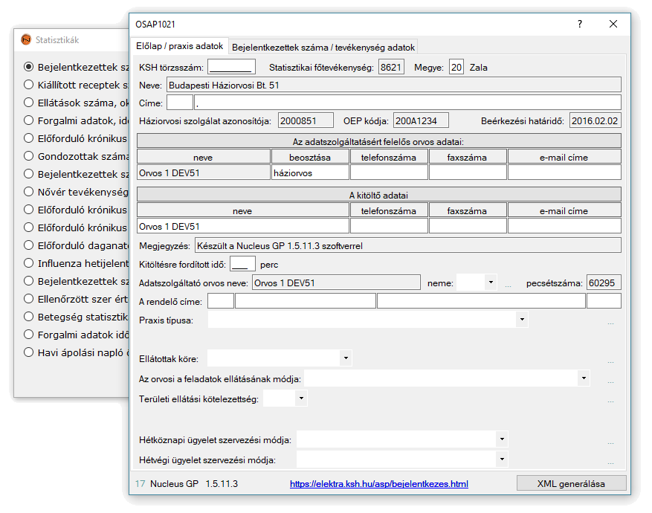
Task: Choose the Ellenőrzött szer ért option
Action: point(28,299)
